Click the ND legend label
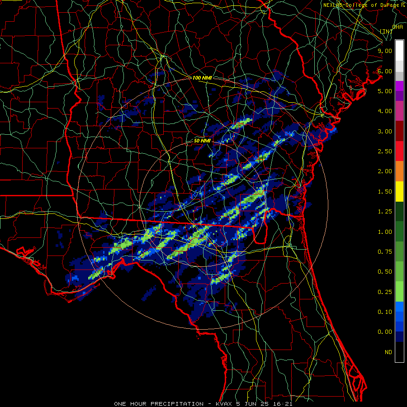Viewport: 407px width, 407px height. (x=388, y=352)
